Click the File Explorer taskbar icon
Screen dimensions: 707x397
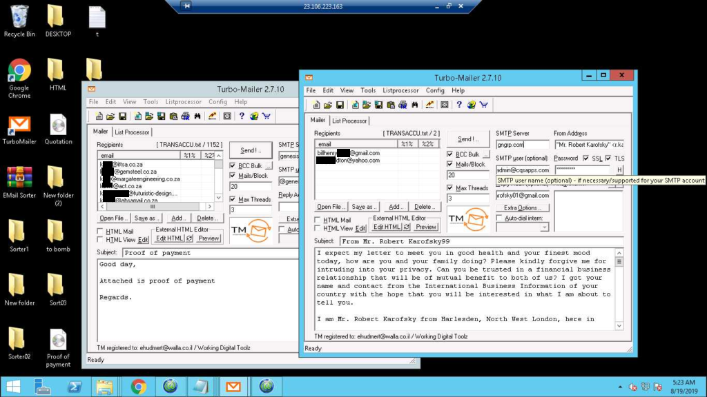click(x=105, y=387)
